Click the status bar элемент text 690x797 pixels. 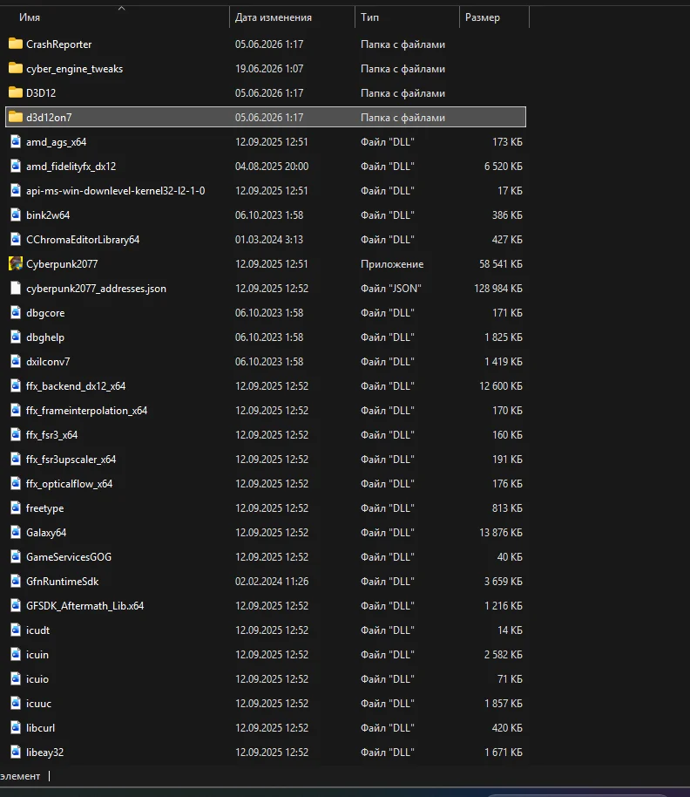(20, 776)
